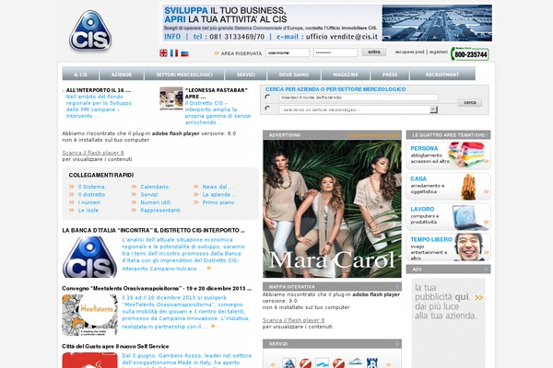Open the Leonessa Pastabar news thumbnail
Viewport: 553px width, 368px height.
[x=171, y=98]
